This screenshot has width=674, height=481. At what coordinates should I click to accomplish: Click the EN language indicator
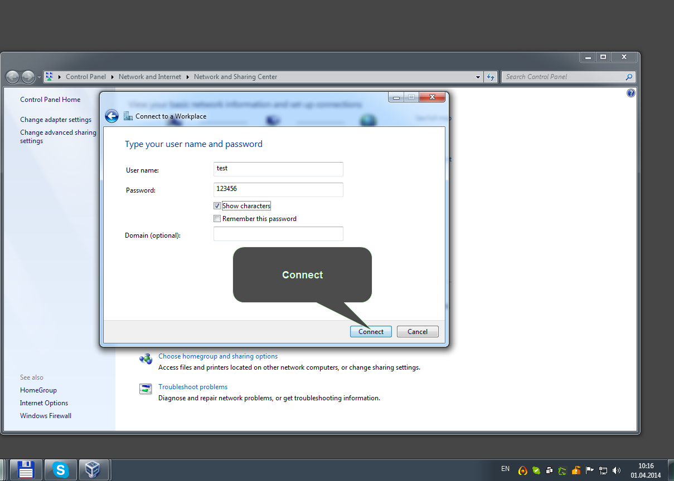505,469
